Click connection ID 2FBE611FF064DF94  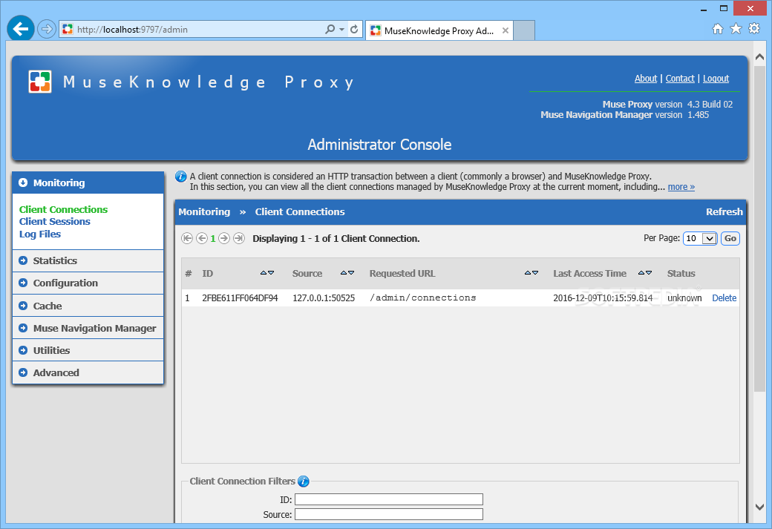click(x=240, y=298)
